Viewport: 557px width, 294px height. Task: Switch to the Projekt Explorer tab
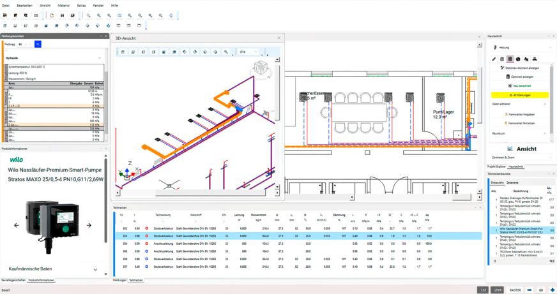[x=496, y=166]
